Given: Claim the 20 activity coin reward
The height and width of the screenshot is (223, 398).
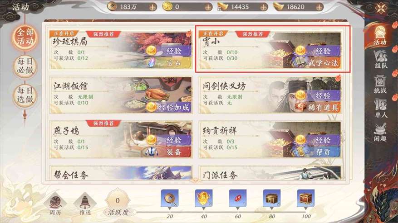Looking at the screenshot, I should (170, 198).
